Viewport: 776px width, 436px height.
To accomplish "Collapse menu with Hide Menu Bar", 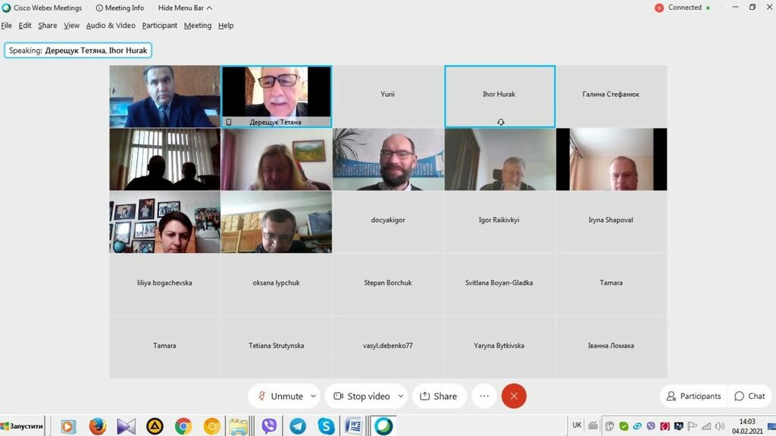I will coord(185,8).
